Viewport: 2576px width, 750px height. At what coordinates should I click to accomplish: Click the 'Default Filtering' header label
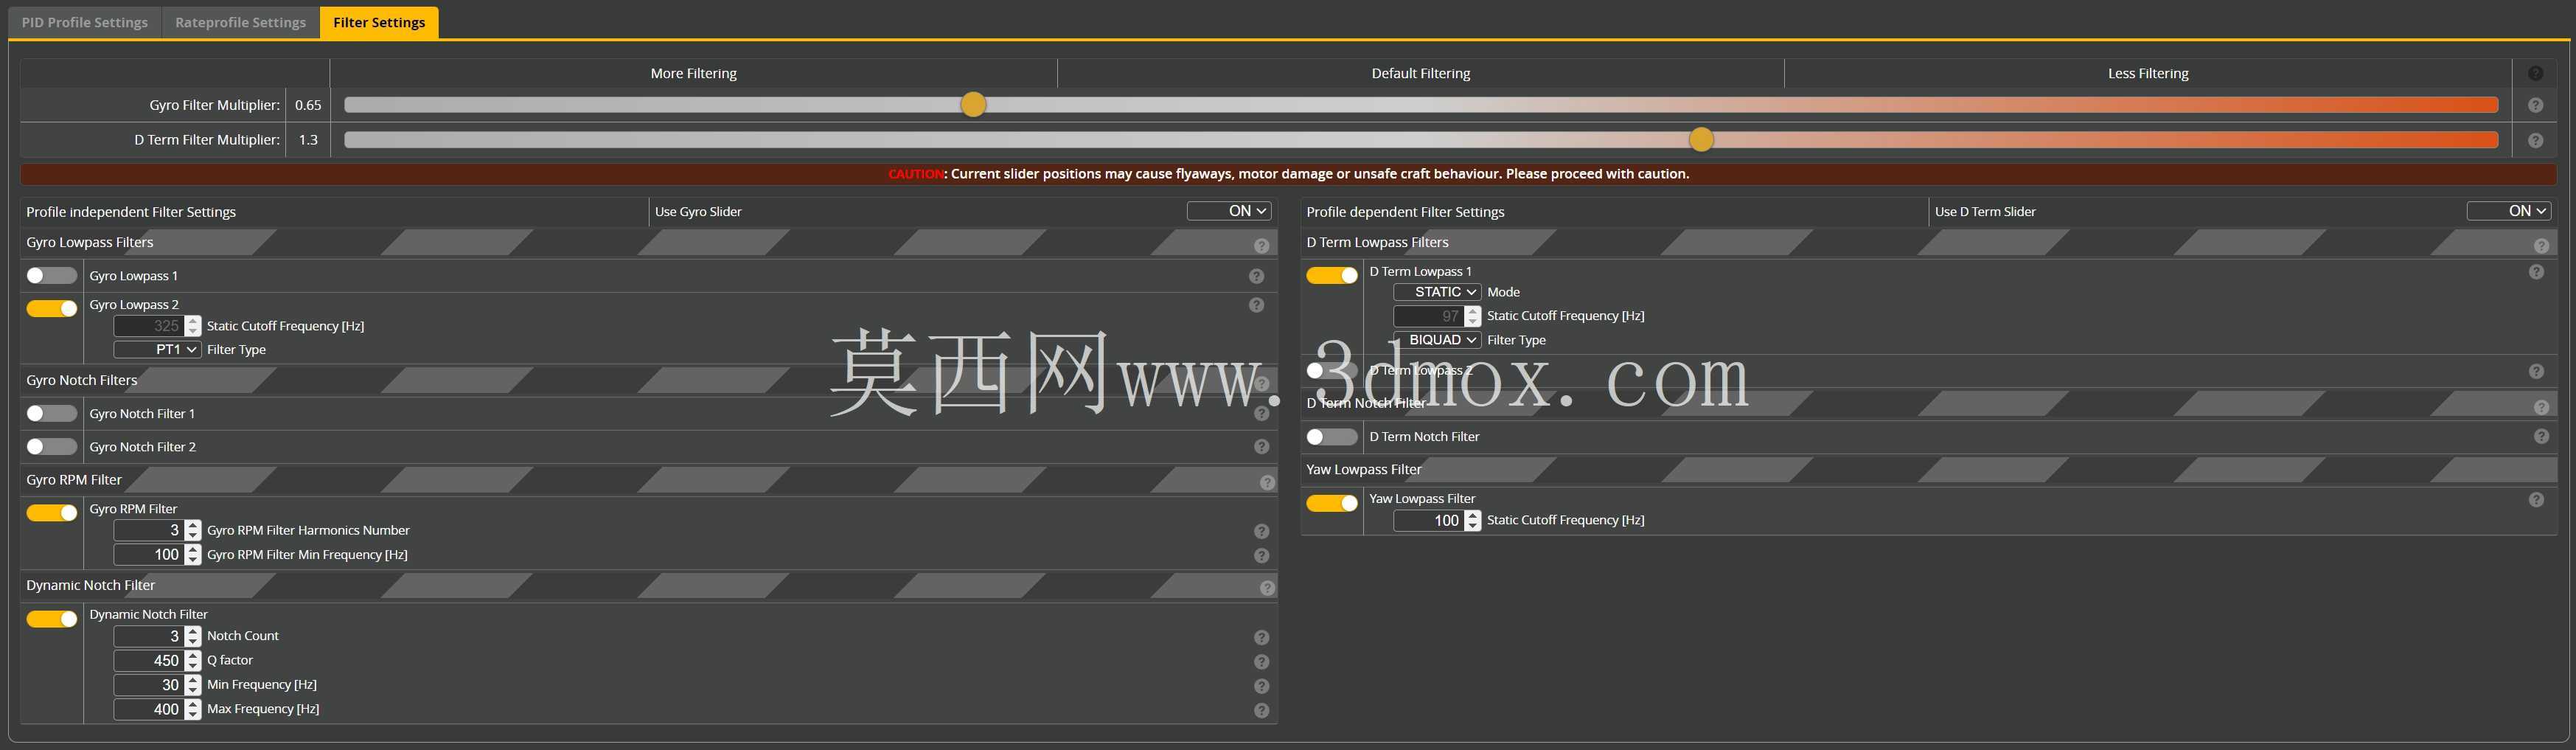coord(1420,73)
